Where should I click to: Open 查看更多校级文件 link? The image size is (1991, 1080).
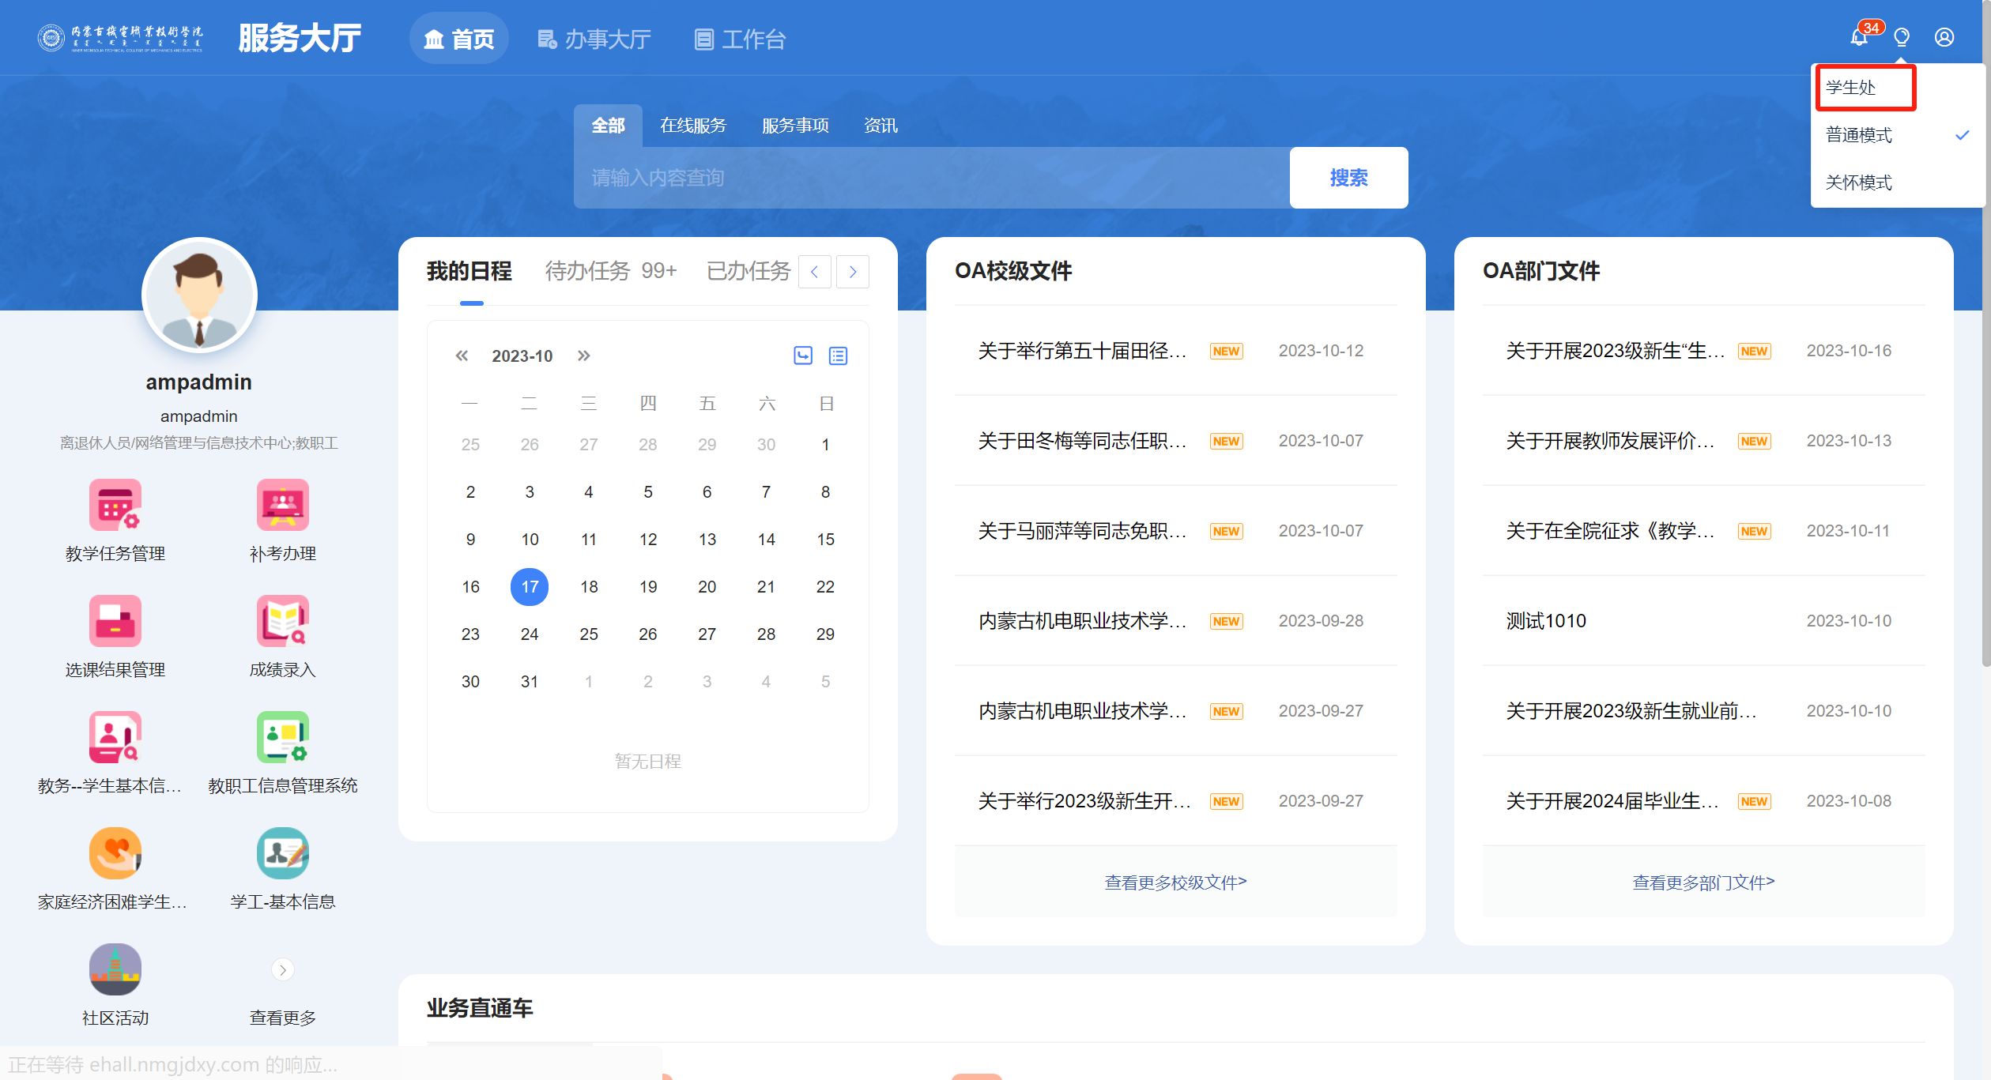1175,882
